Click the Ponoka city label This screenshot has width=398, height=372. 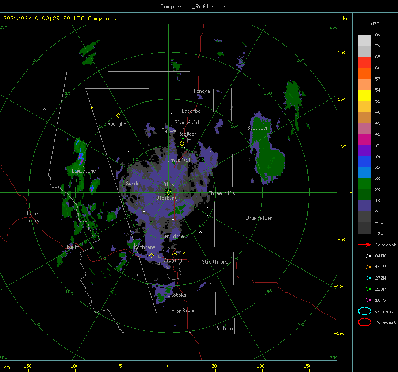202,91
